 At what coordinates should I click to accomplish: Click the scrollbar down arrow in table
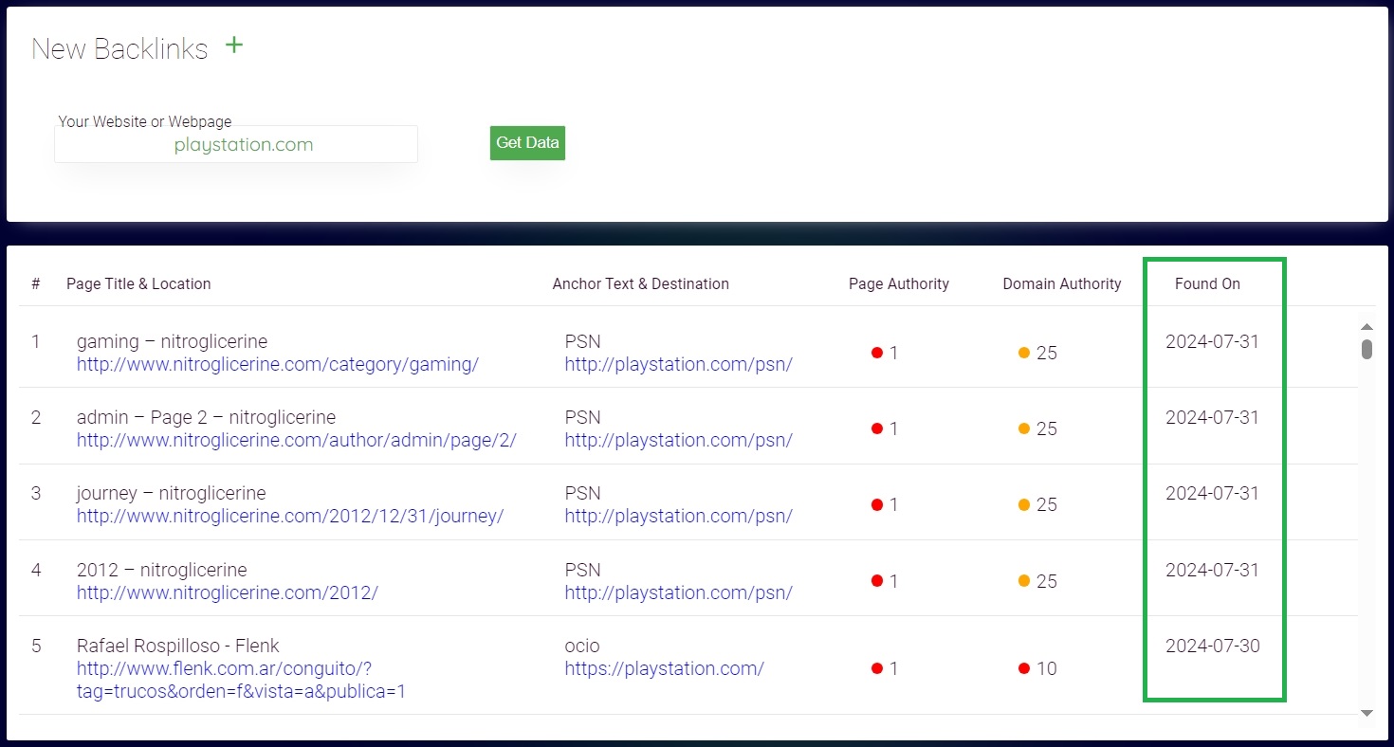coord(1366,712)
